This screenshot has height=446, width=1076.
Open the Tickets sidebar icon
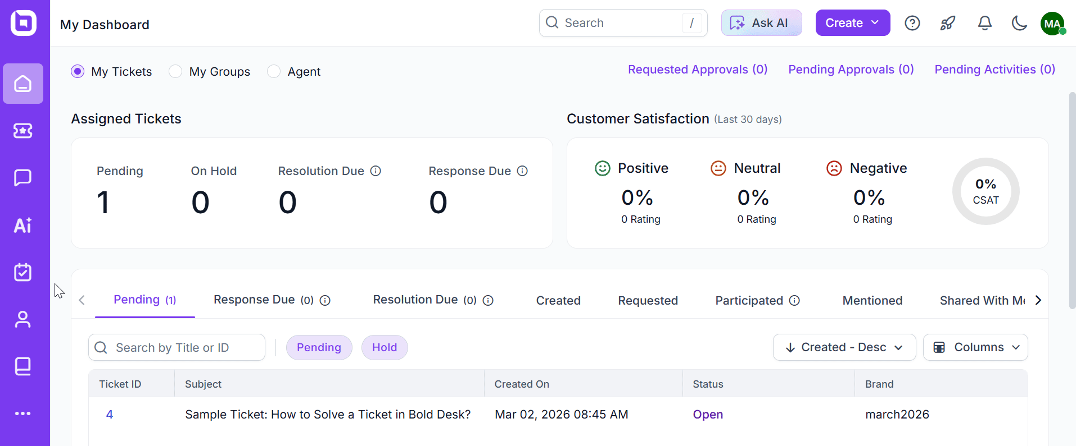point(22,131)
